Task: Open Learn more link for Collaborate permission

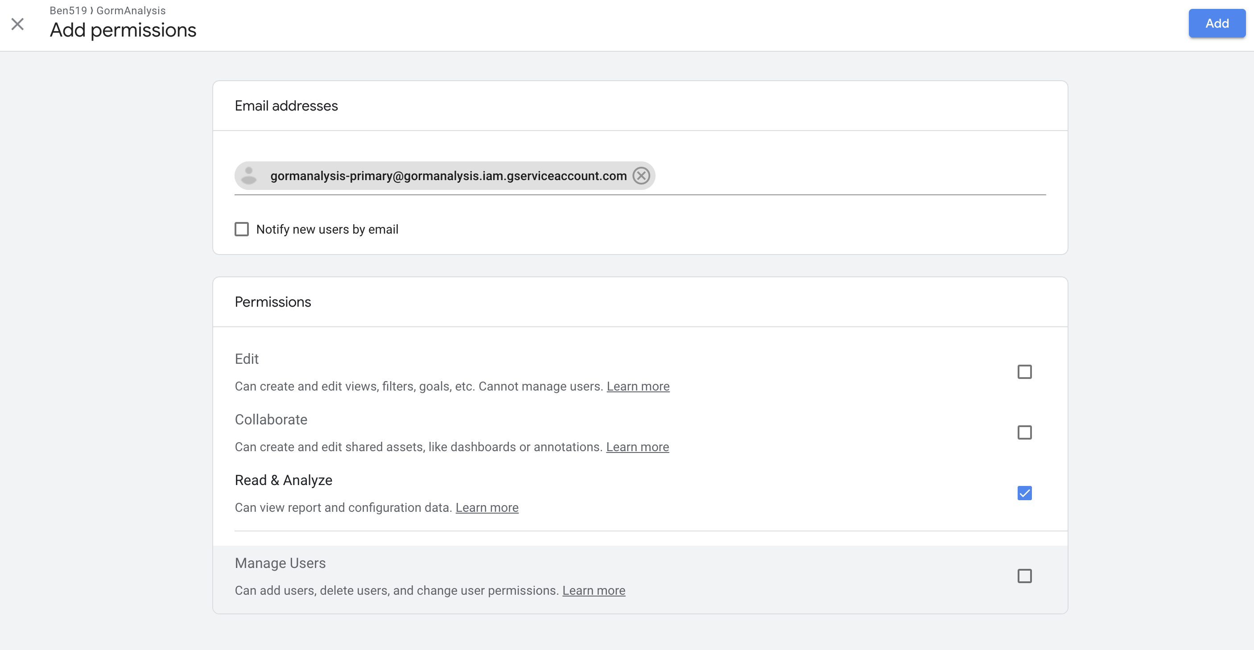Action: tap(638, 447)
